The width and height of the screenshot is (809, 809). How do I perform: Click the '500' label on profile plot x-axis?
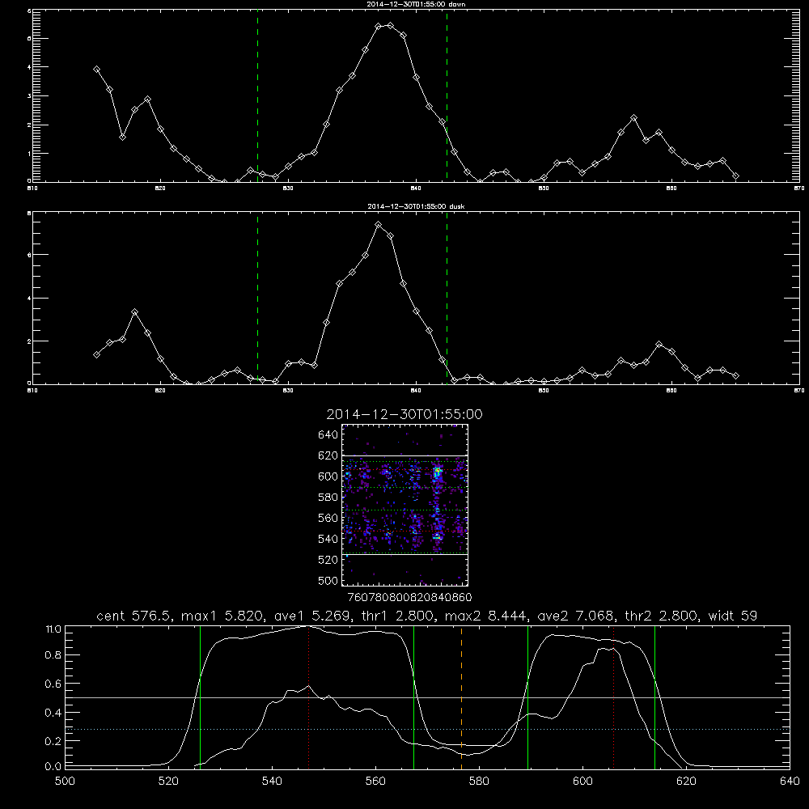tap(65, 781)
